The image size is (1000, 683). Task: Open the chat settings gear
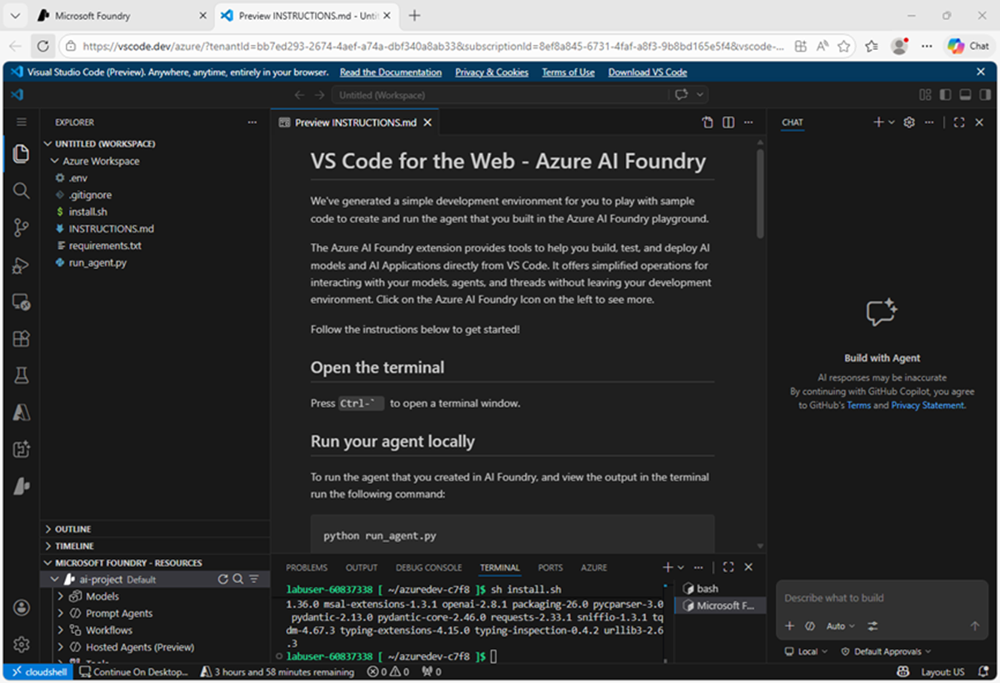[x=908, y=122]
